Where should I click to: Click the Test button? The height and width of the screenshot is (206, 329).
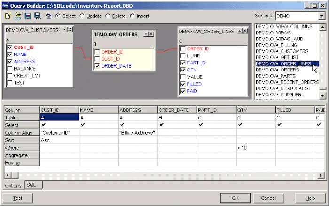tap(18, 198)
